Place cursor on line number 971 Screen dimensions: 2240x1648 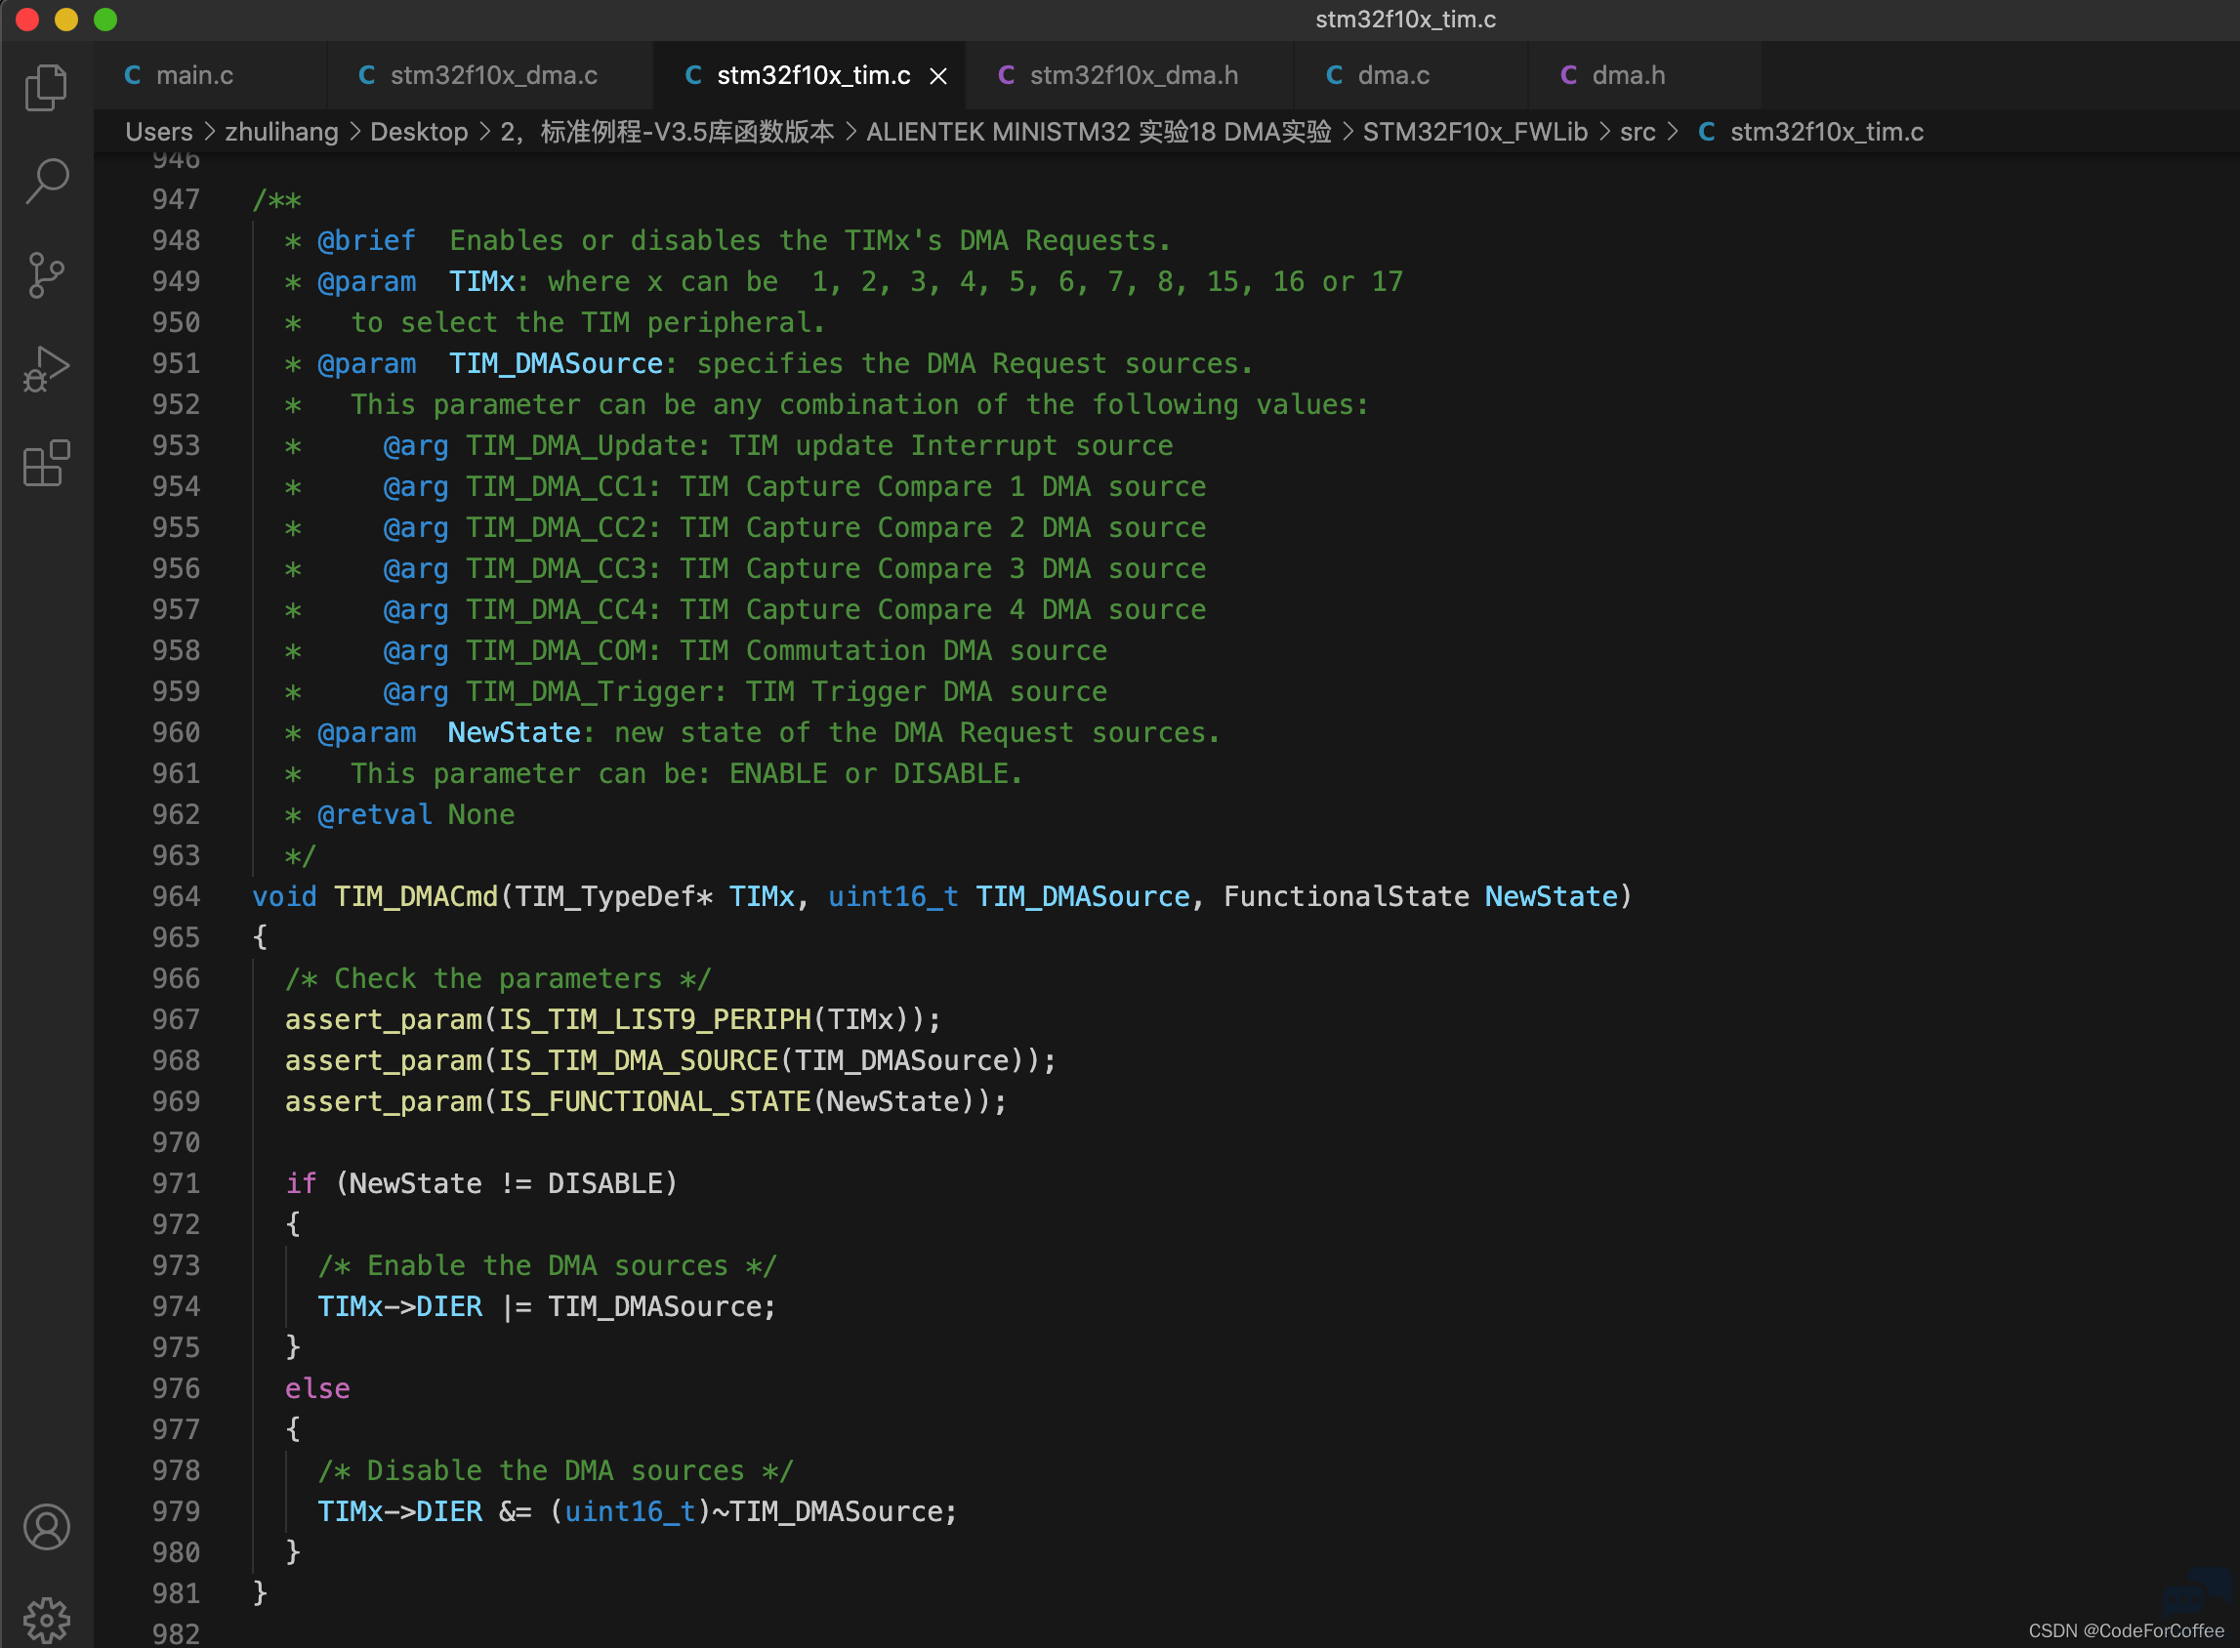[176, 1183]
